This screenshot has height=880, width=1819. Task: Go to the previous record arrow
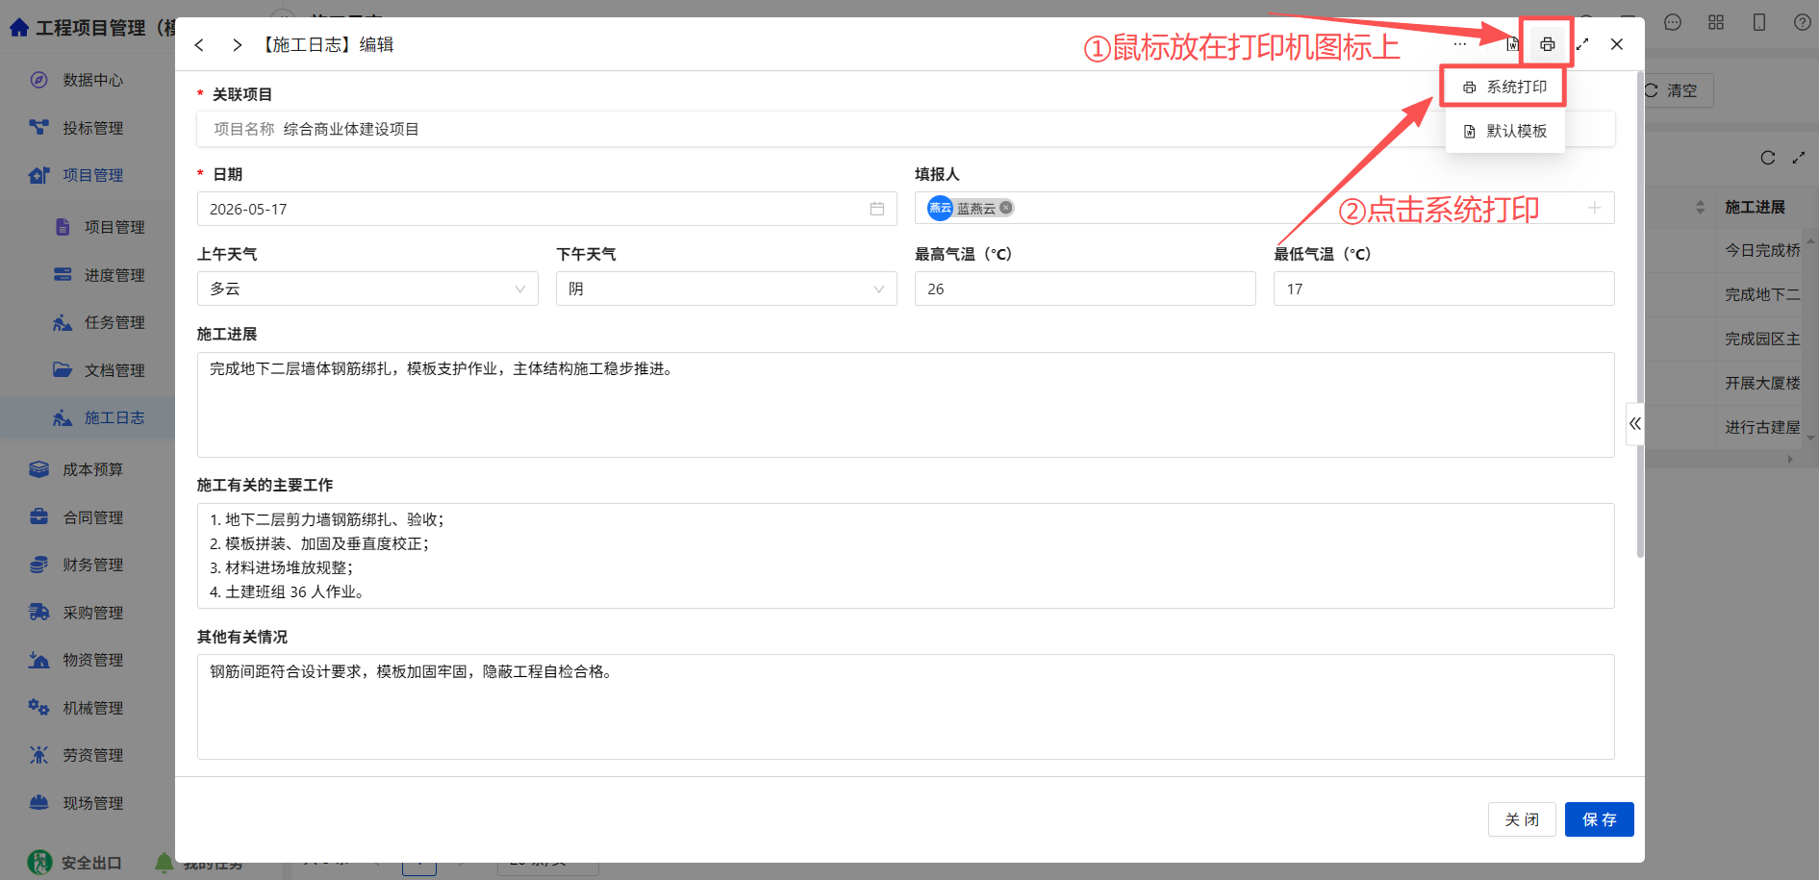coord(199,45)
